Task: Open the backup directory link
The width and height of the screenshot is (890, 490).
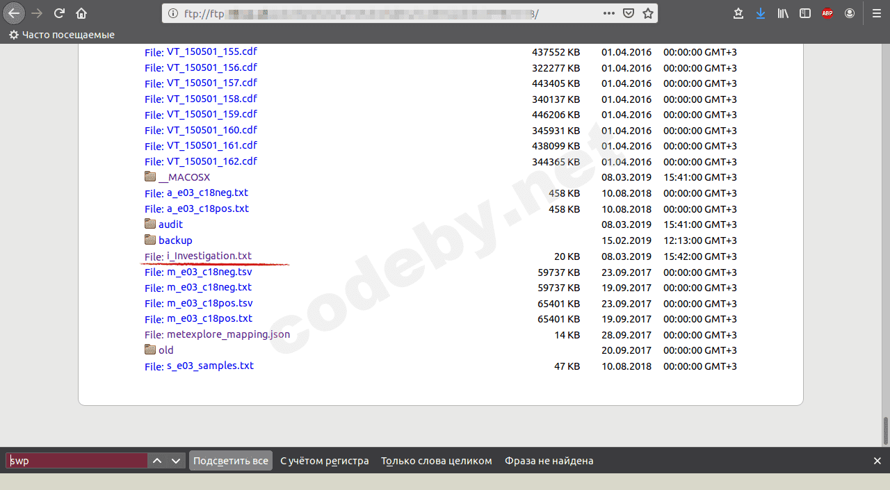Action: 175,240
